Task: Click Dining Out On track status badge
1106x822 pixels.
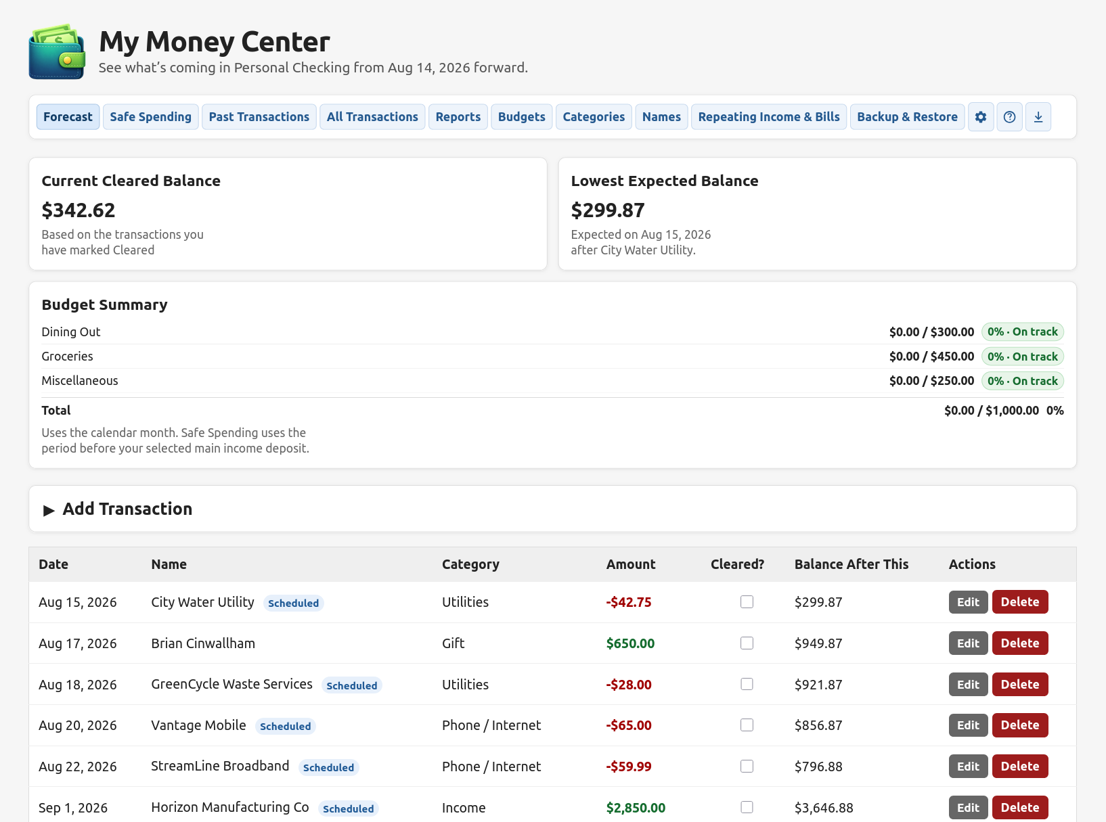Action: [1023, 332]
